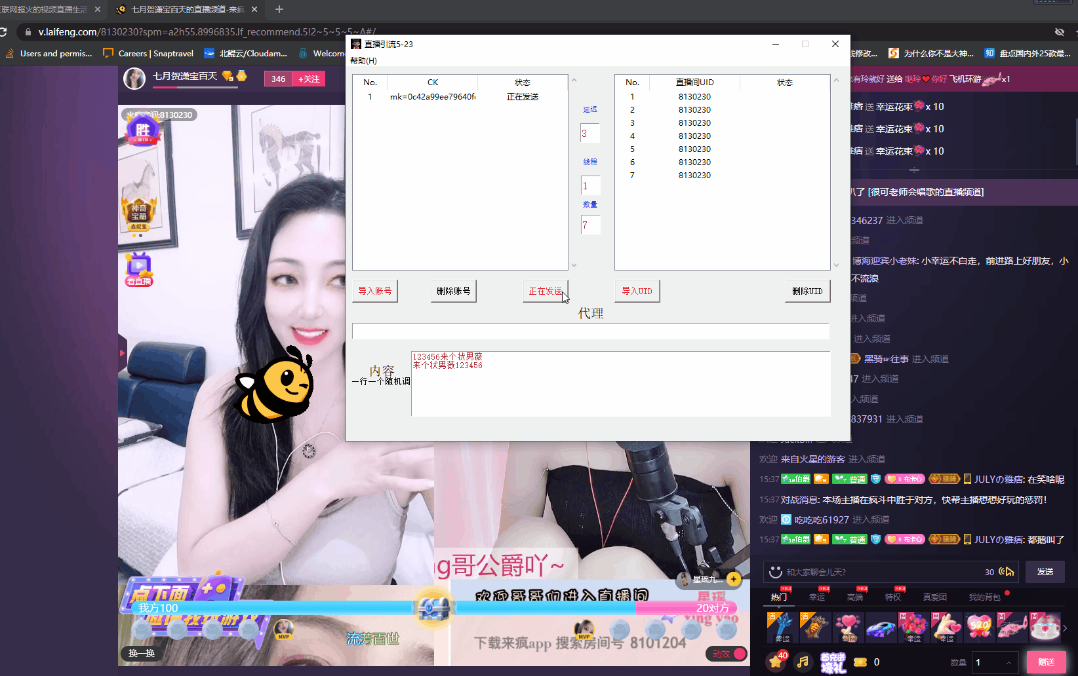Toggle the 动效 effects switch

pos(727,654)
